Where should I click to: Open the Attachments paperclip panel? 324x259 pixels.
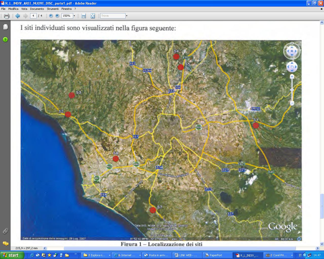[5, 231]
